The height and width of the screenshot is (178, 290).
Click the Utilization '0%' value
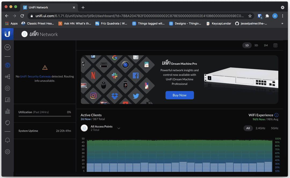(69, 112)
